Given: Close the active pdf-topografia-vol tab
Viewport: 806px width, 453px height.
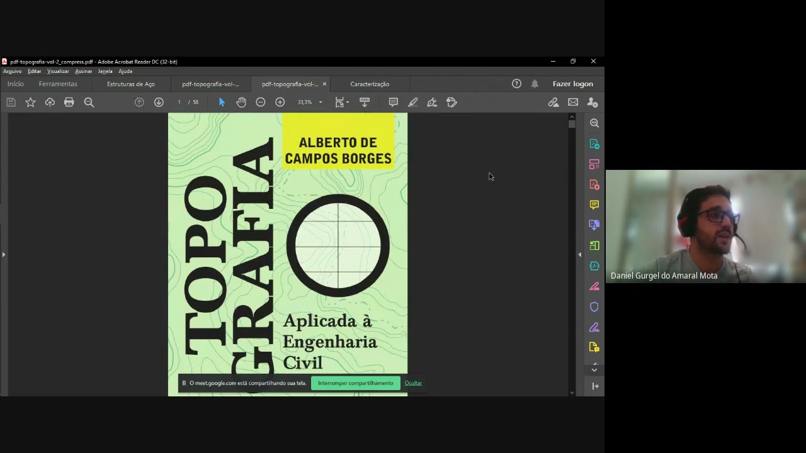Looking at the screenshot, I should (324, 84).
